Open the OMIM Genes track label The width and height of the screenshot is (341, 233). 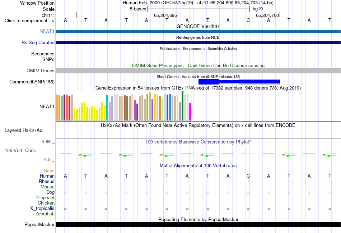[x=40, y=70]
